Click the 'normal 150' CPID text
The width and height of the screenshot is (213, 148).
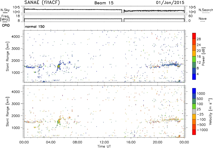click(x=35, y=26)
